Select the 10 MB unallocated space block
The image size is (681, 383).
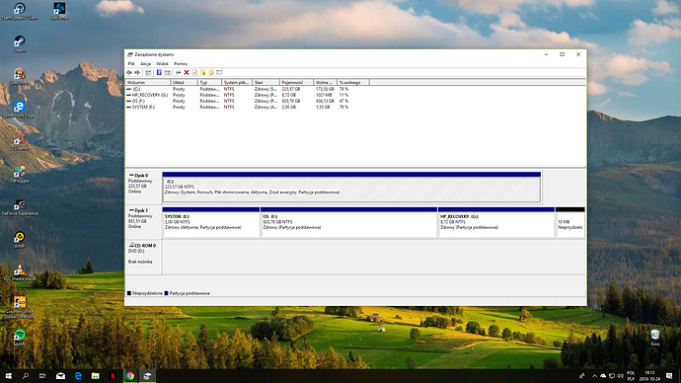pyautogui.click(x=569, y=223)
